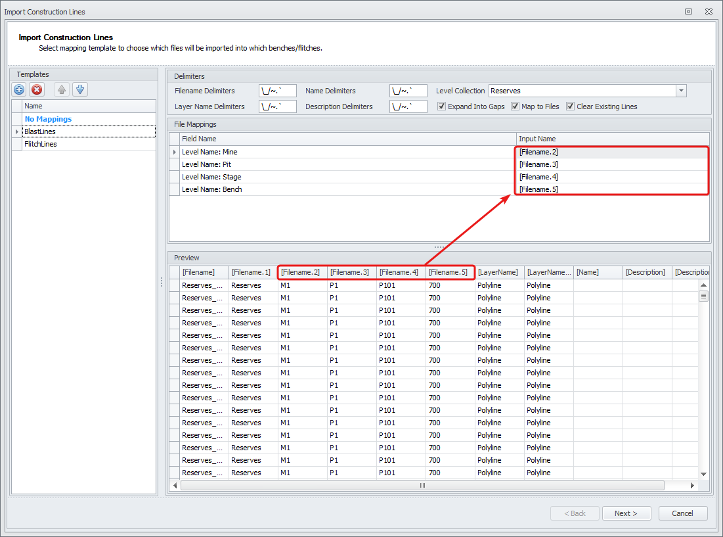The height and width of the screenshot is (537, 723).
Task: Click the Filename Delimiters input field
Action: click(x=278, y=91)
